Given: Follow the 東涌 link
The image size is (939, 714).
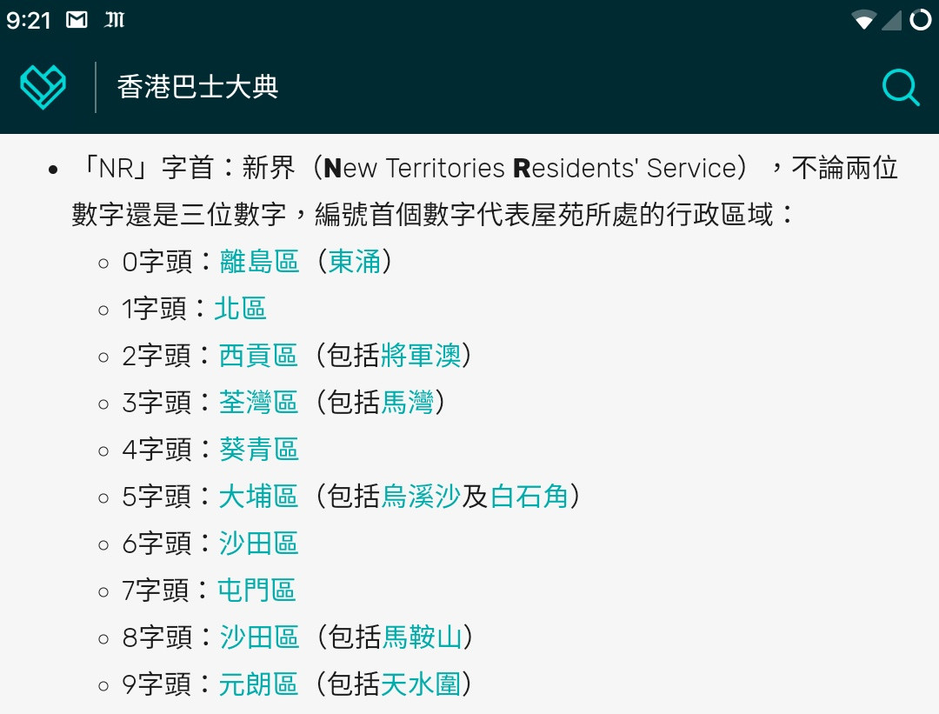Looking at the screenshot, I should coord(355,262).
